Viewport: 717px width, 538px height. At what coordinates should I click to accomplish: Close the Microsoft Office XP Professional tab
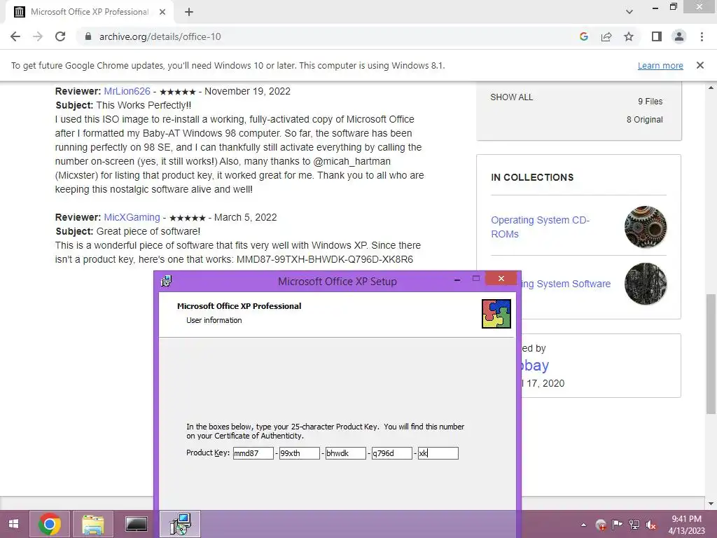(162, 12)
